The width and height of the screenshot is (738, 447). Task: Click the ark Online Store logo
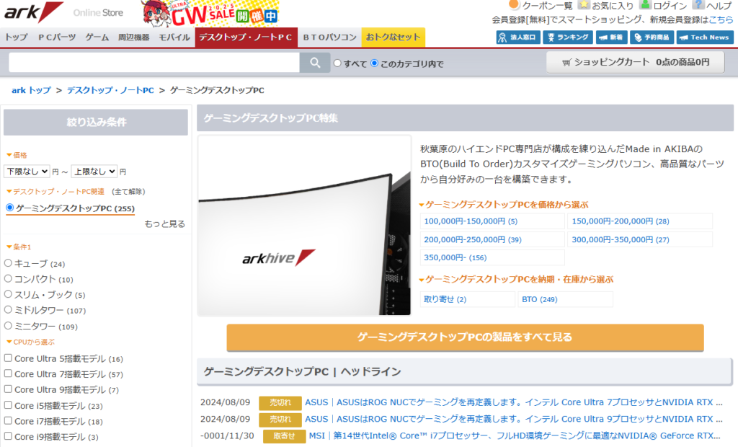pyautogui.click(x=64, y=12)
